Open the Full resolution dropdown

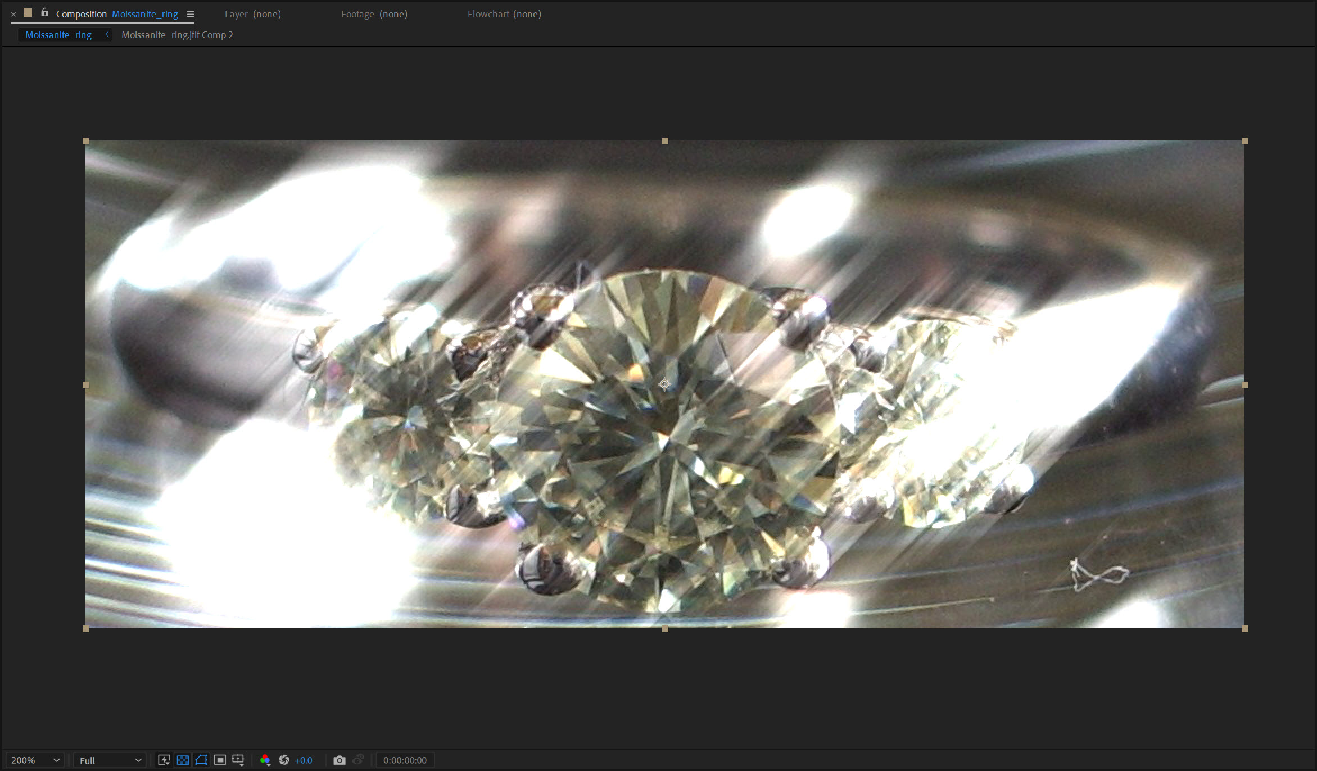point(110,760)
